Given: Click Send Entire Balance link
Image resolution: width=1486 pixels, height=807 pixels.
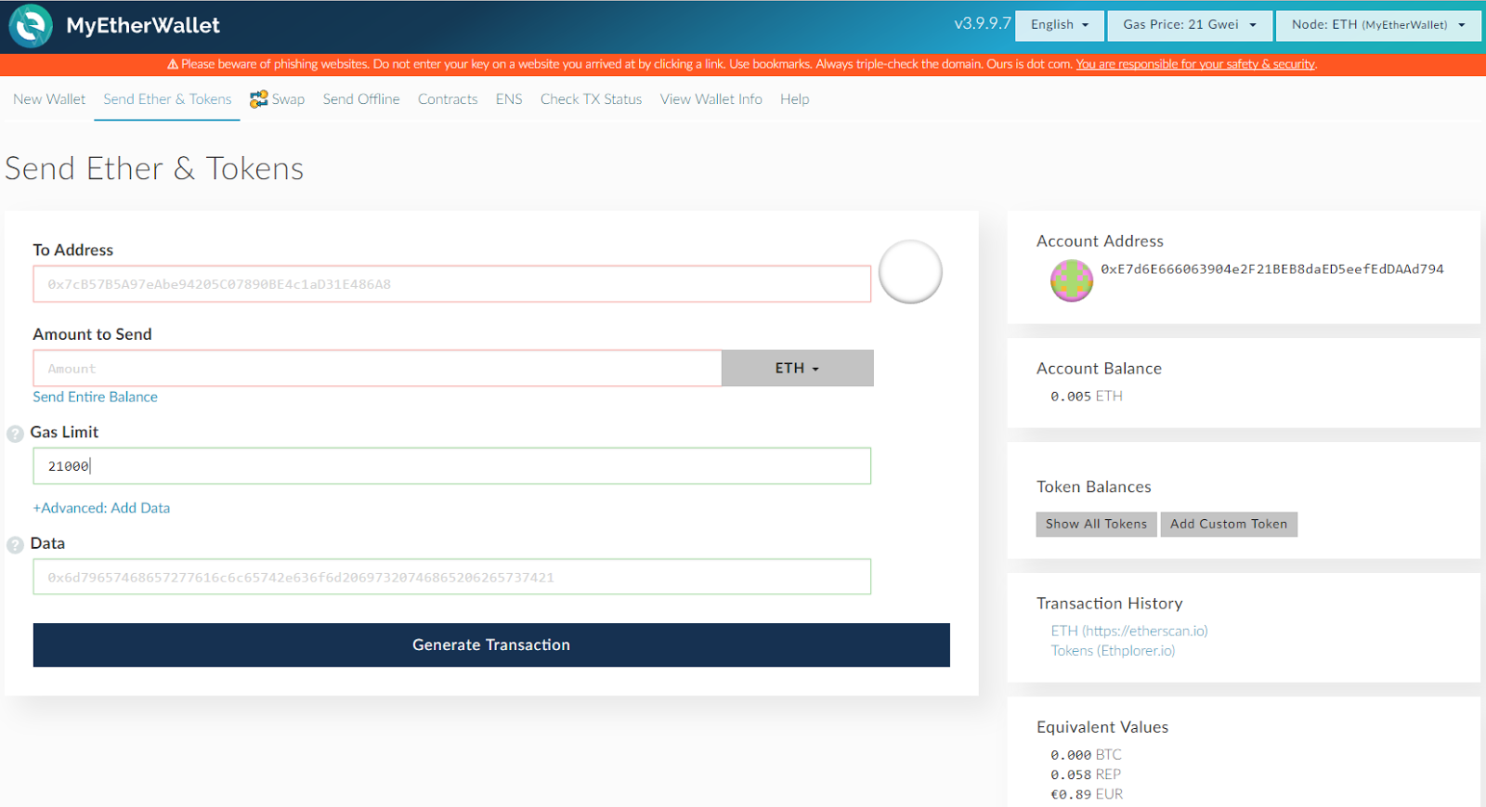Looking at the screenshot, I should click(96, 397).
